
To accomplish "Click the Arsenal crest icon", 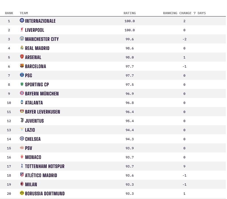I will click(x=22, y=57).
